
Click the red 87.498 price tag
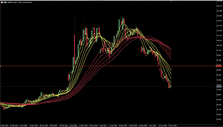tap(219, 66)
